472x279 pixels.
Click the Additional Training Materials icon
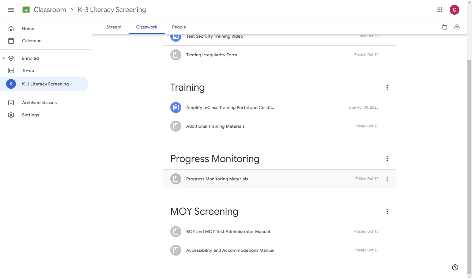coord(176,126)
